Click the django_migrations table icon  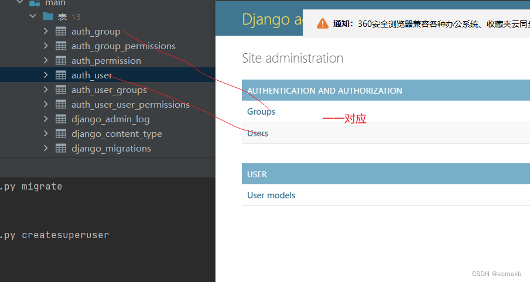tap(61, 148)
